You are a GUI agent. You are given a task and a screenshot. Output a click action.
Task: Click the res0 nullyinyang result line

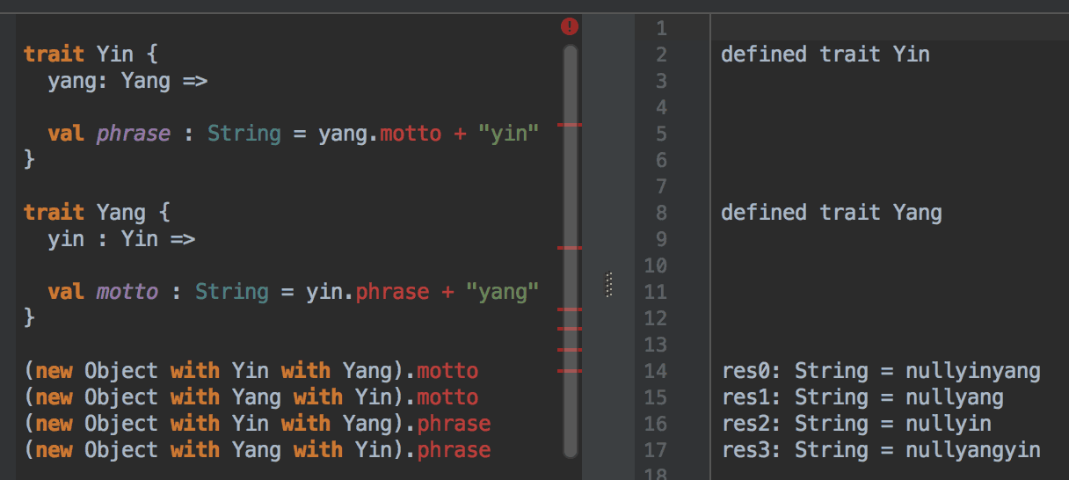(880, 371)
